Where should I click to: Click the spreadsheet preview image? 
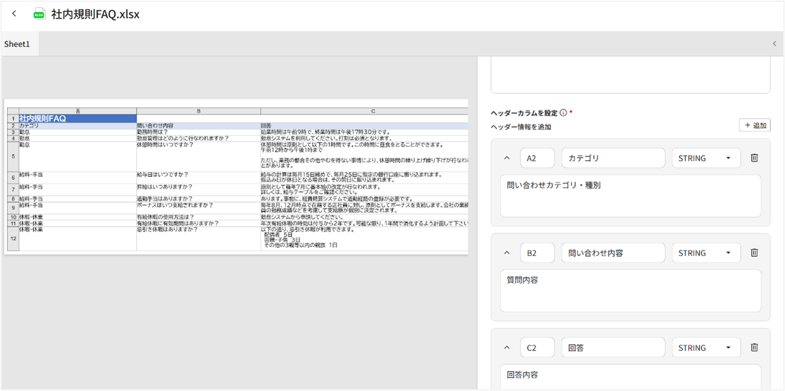pos(236,176)
